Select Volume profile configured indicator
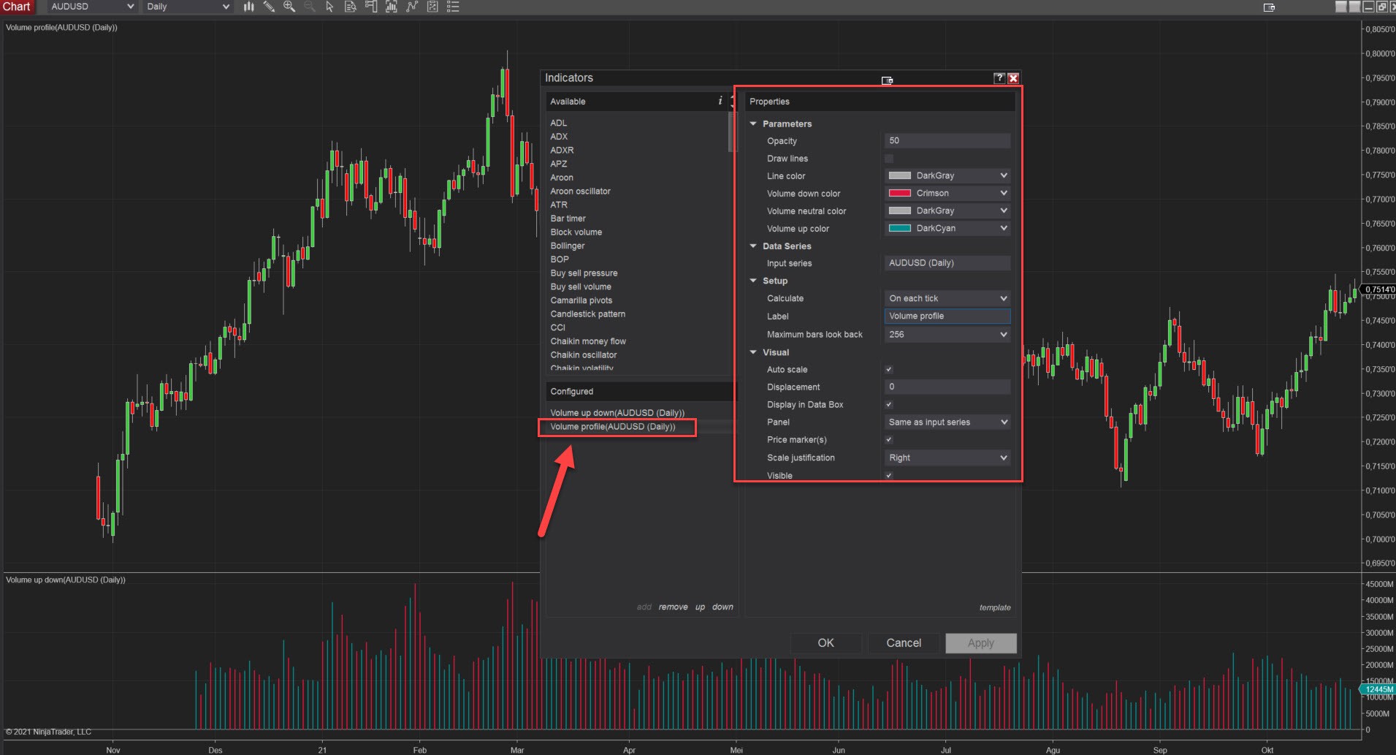 [613, 427]
